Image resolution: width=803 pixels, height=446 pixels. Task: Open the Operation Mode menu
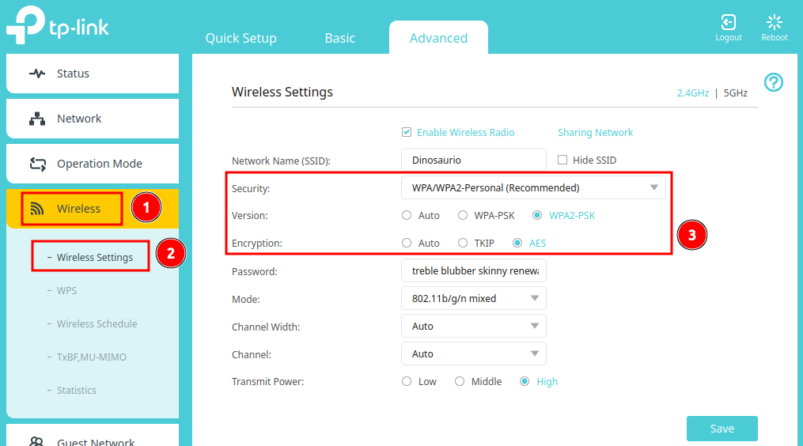[93, 164]
